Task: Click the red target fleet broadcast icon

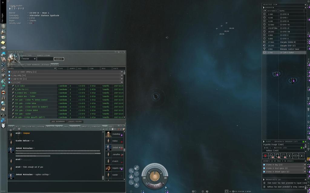Action: (265, 156)
